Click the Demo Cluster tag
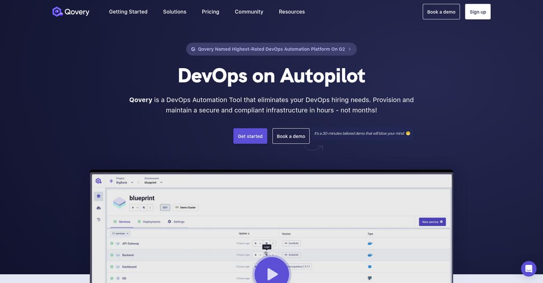Image resolution: width=543 pixels, height=283 pixels. [x=186, y=208]
